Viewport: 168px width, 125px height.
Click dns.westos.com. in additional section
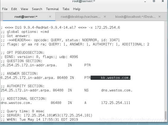tap(16, 103)
